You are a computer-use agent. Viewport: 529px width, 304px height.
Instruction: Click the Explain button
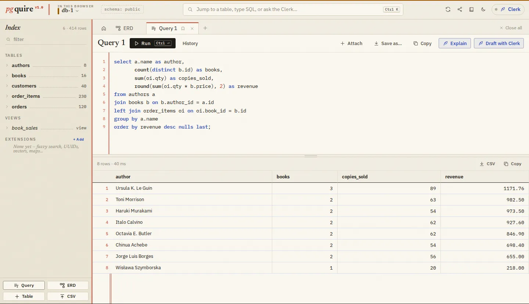click(455, 43)
